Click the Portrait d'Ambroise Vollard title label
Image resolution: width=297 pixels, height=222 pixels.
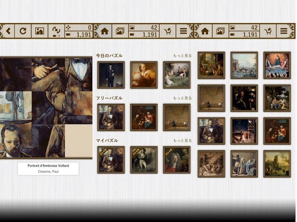(x=48, y=166)
